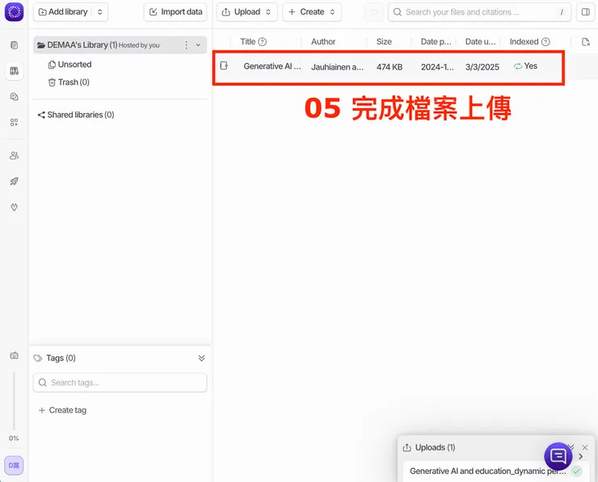Open the apps grid sidebar icon

click(x=14, y=122)
